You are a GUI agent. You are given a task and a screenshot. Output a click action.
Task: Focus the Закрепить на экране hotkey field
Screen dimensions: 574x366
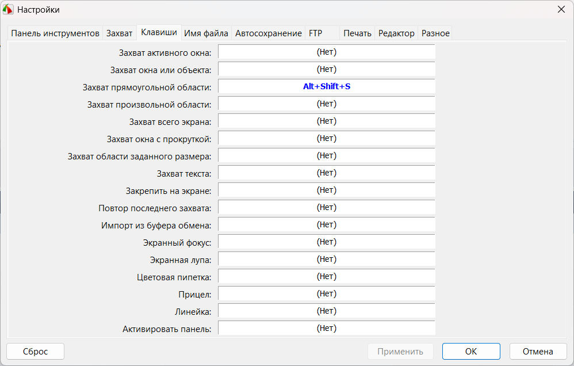tap(327, 190)
